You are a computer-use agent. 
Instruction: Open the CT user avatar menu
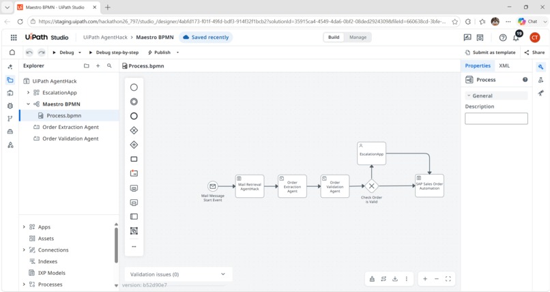pos(535,37)
